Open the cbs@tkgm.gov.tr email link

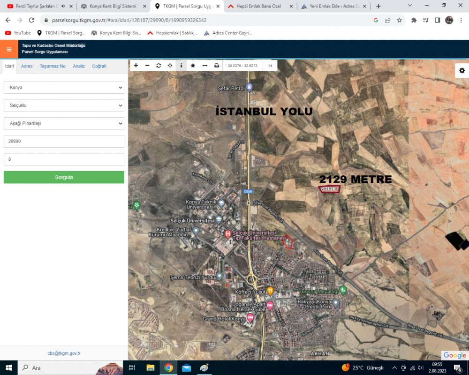tap(64, 353)
